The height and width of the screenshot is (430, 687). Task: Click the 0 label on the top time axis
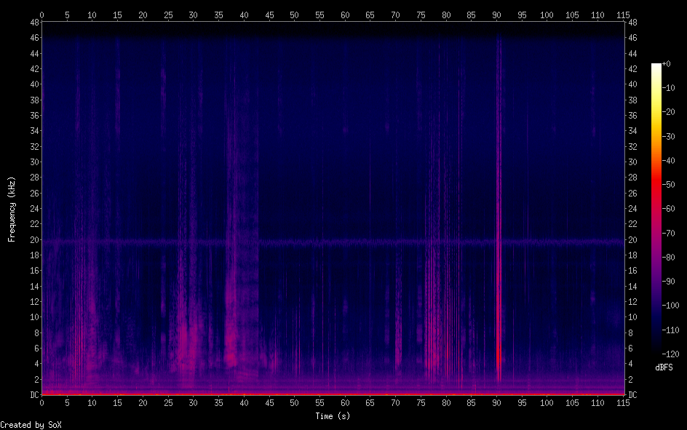click(41, 14)
